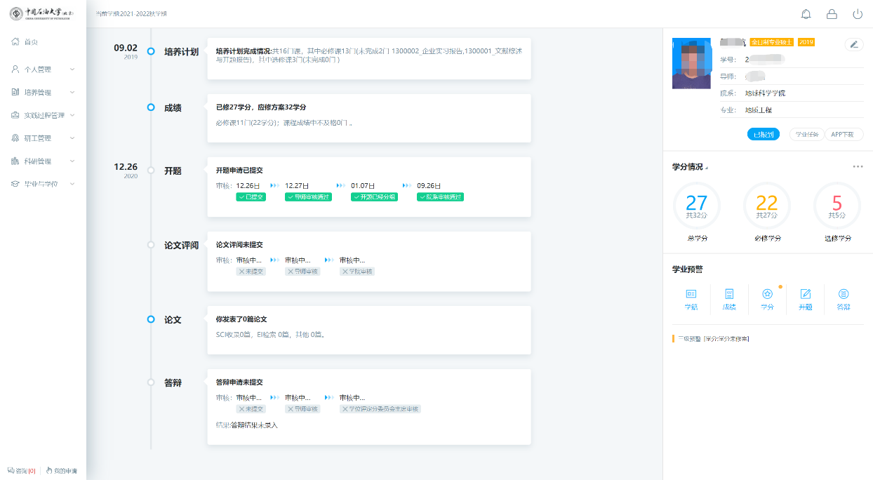The image size is (873, 480).
Task: Click the 已报到 blue button
Action: pyautogui.click(x=763, y=135)
